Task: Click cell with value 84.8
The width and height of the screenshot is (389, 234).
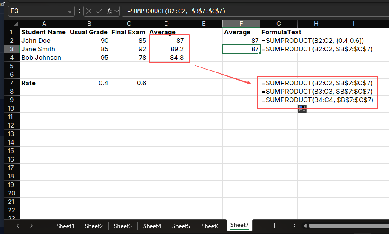Action: coord(166,57)
